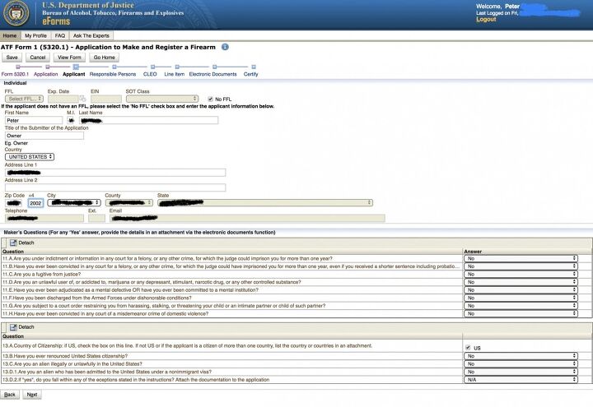Click the First Name field
This screenshot has width=593, height=407.
34,120
